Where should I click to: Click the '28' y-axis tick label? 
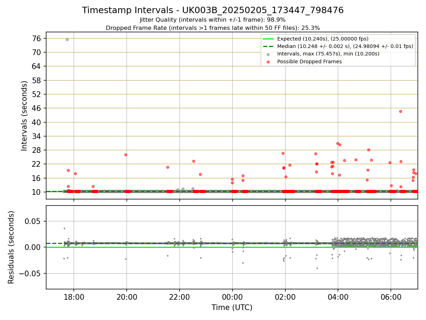pyautogui.click(x=37, y=150)
